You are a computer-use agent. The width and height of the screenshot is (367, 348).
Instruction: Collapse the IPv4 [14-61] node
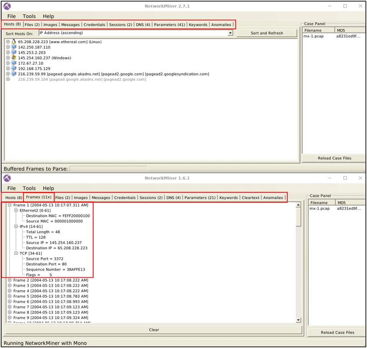[x=16, y=226]
